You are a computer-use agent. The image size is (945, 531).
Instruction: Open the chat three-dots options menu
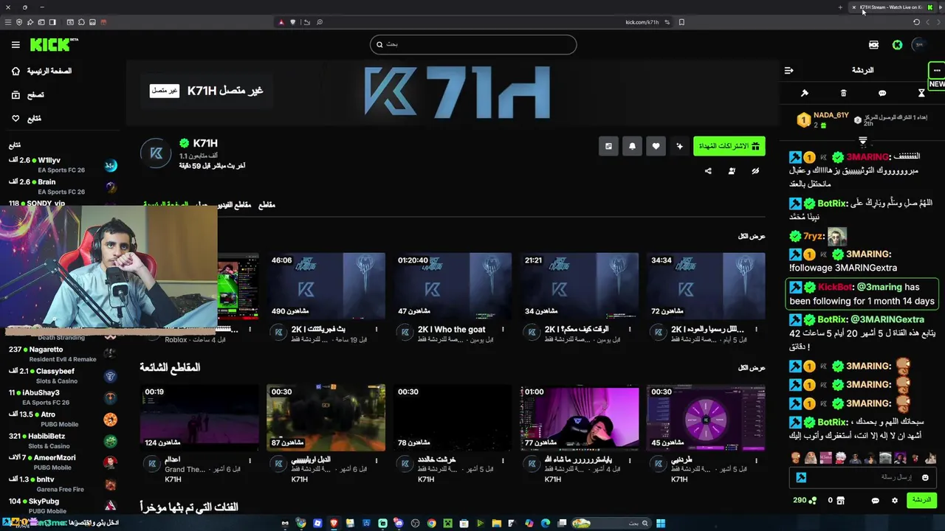tap(937, 70)
